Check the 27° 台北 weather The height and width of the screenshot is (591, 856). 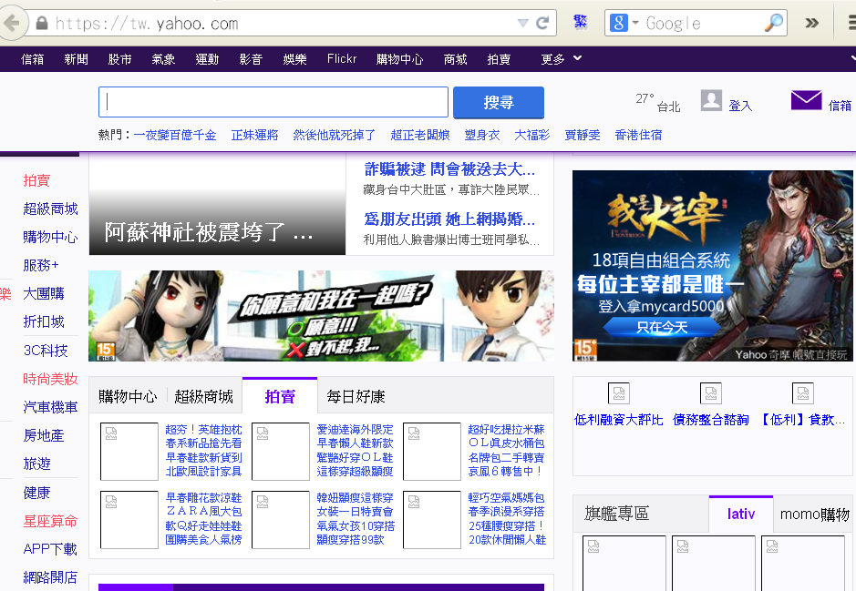tap(658, 102)
